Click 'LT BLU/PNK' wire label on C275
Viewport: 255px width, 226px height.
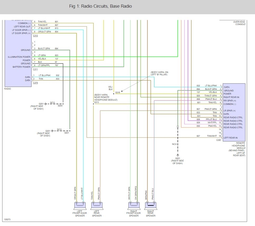click(45, 75)
